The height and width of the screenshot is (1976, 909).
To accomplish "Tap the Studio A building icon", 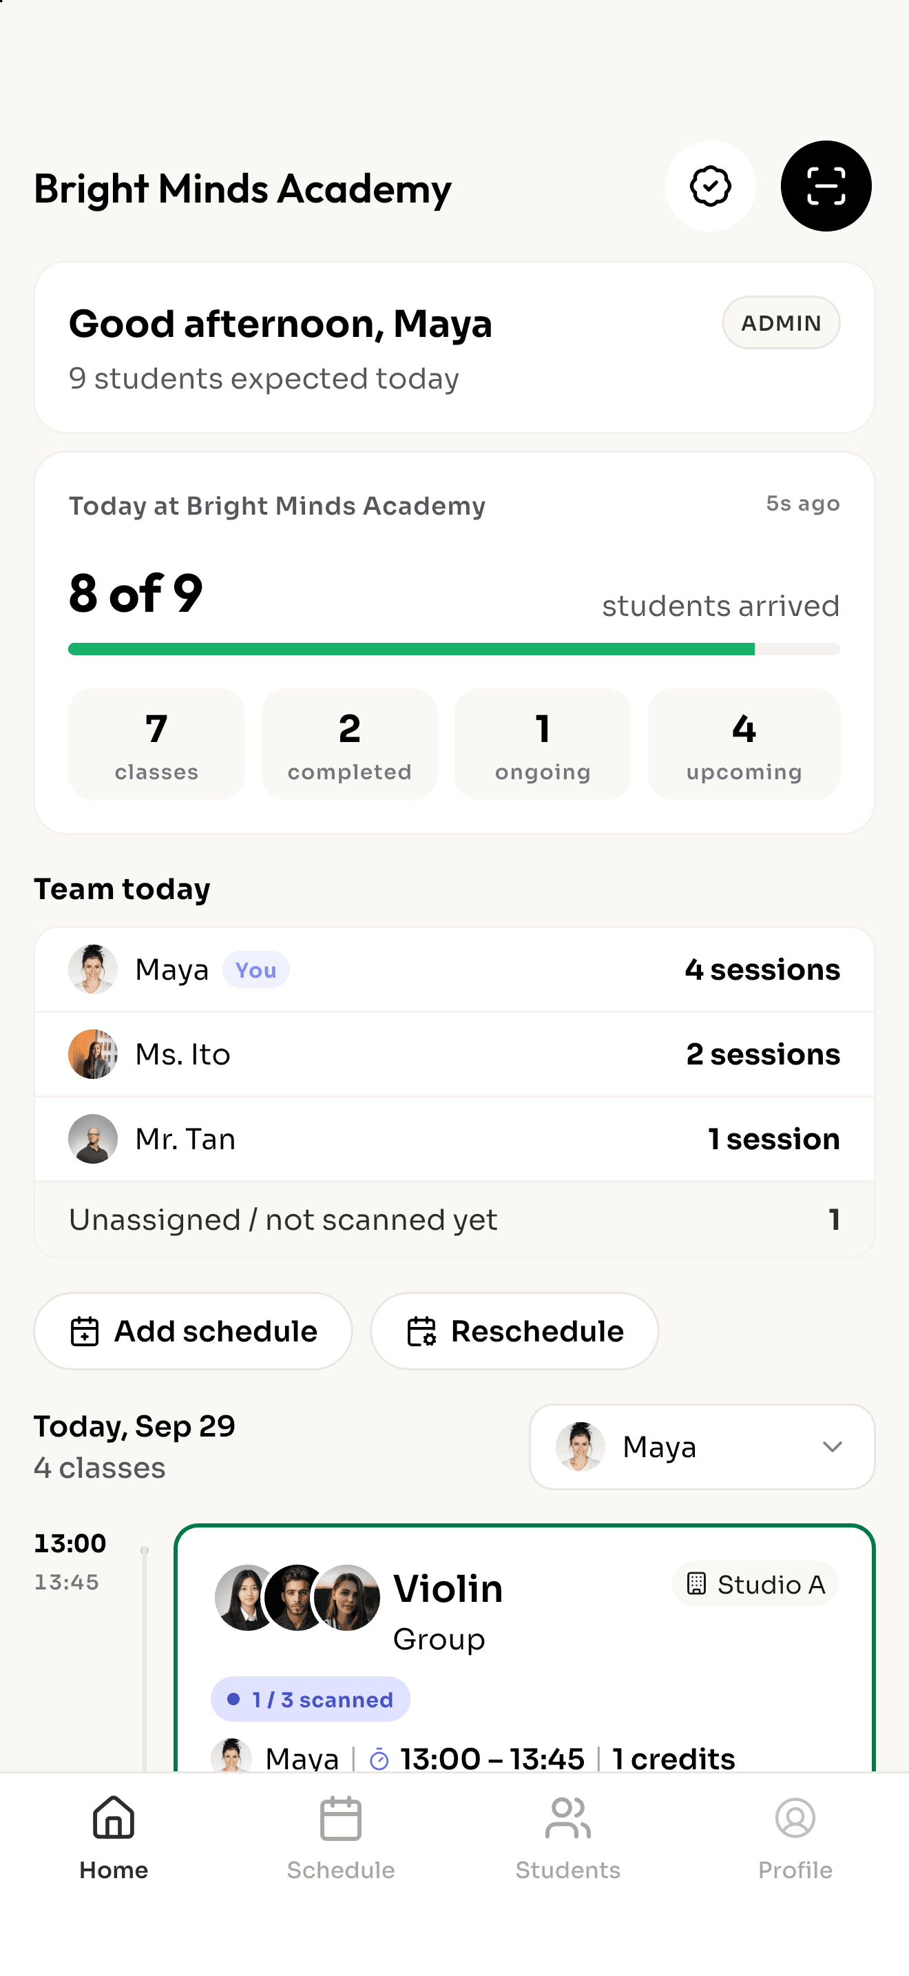I will point(696,1584).
